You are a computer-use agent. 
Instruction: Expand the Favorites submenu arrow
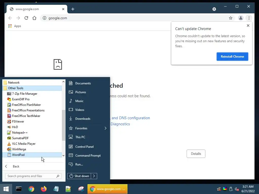(x=105, y=128)
